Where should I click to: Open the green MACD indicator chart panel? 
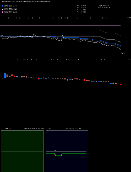pyautogui.click(x=22, y=151)
